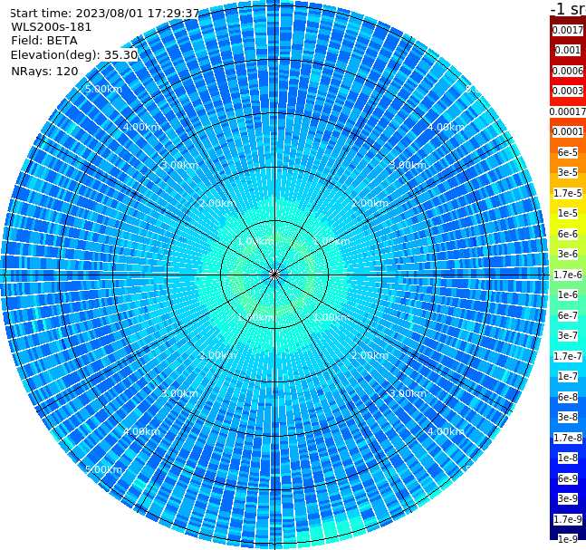Select the 3e-5 colorbar value

(x=568, y=172)
